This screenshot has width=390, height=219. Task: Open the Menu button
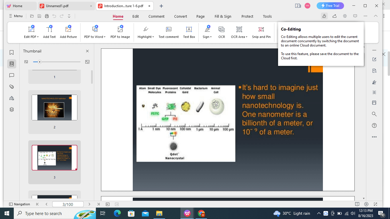pyautogui.click(x=16, y=16)
